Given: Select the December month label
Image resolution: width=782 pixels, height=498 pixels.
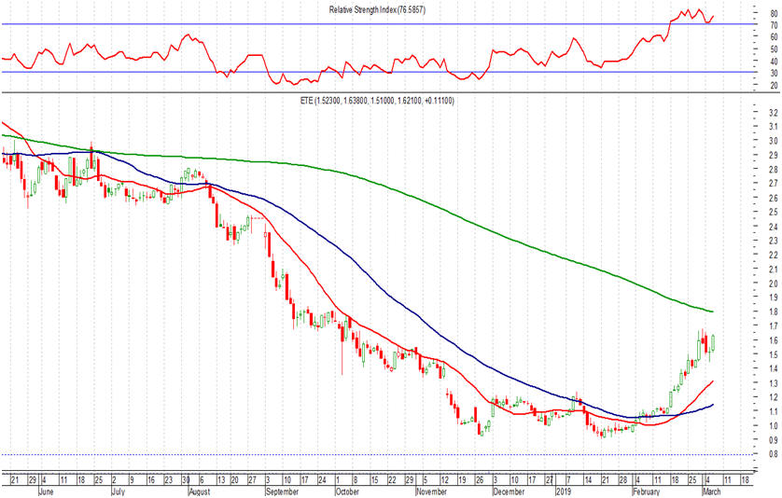Looking at the screenshot, I should click(x=509, y=491).
